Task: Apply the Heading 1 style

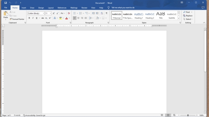Action: 139,16
